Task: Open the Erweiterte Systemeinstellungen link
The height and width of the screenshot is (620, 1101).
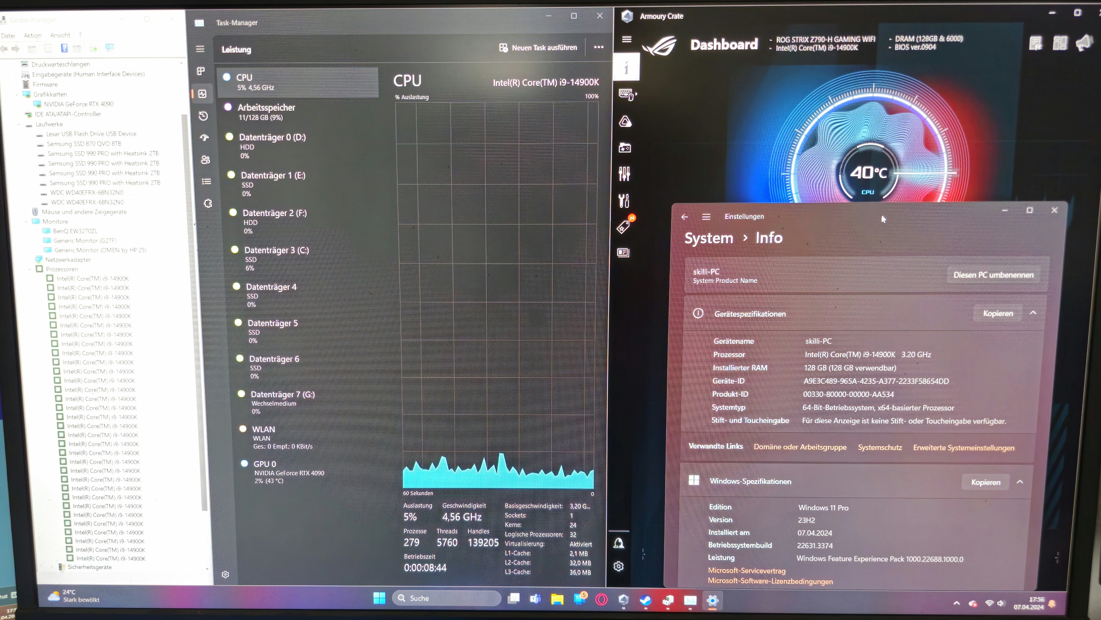Action: pyautogui.click(x=963, y=448)
